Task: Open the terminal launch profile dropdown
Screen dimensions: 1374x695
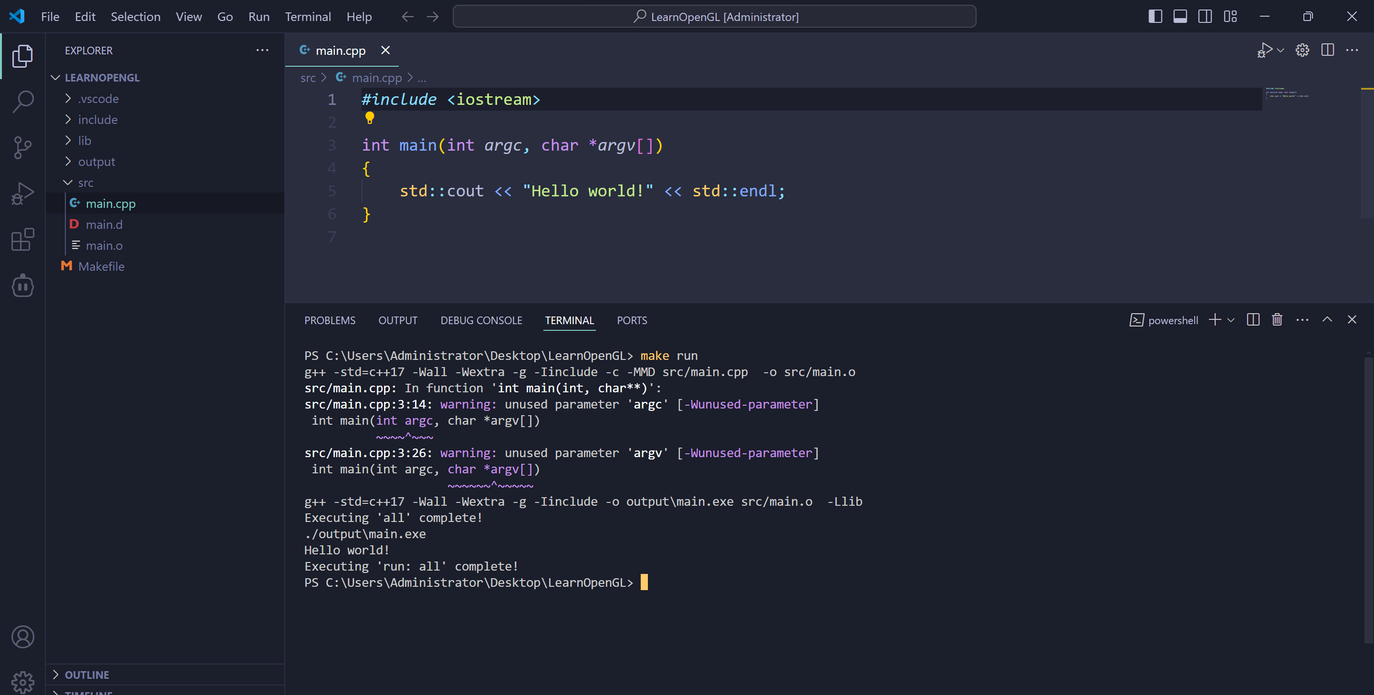Action: click(x=1231, y=319)
